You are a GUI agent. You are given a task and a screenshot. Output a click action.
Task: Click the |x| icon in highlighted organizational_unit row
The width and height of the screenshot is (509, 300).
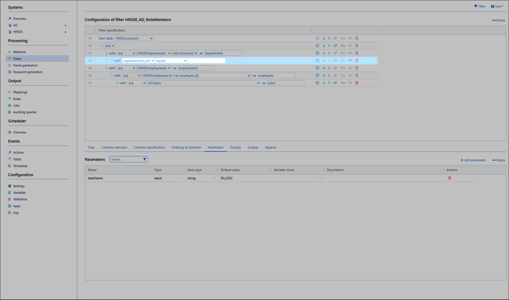pos(350,60)
